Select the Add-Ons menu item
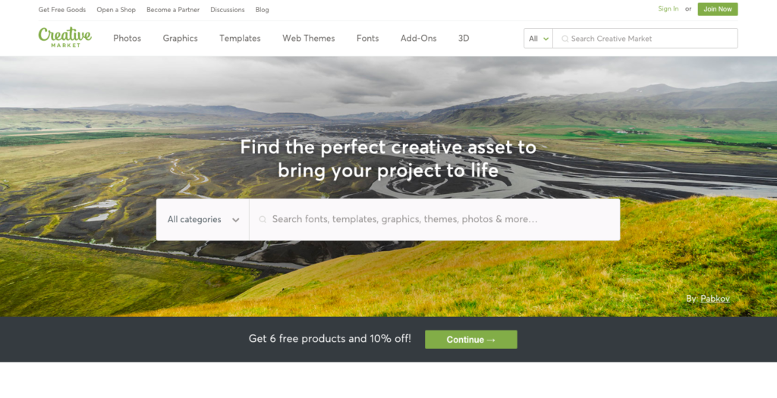 pos(418,38)
